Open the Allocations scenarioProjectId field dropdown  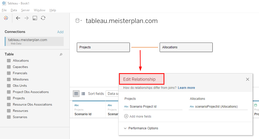(218, 107)
